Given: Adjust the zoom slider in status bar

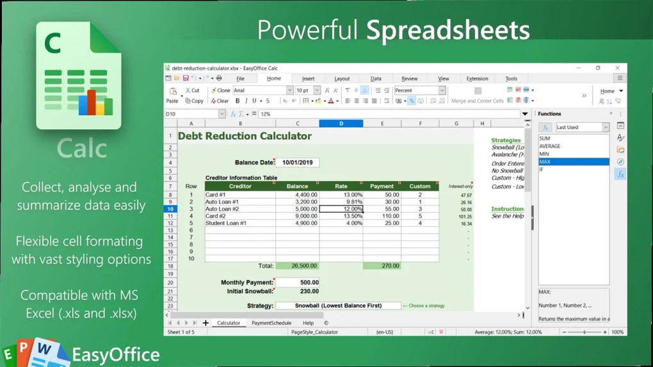Looking at the screenshot, I should [584, 332].
